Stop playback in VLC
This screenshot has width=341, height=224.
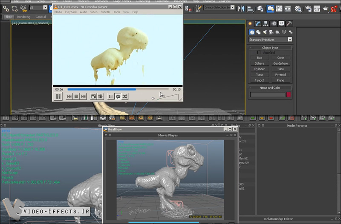pos(76,96)
